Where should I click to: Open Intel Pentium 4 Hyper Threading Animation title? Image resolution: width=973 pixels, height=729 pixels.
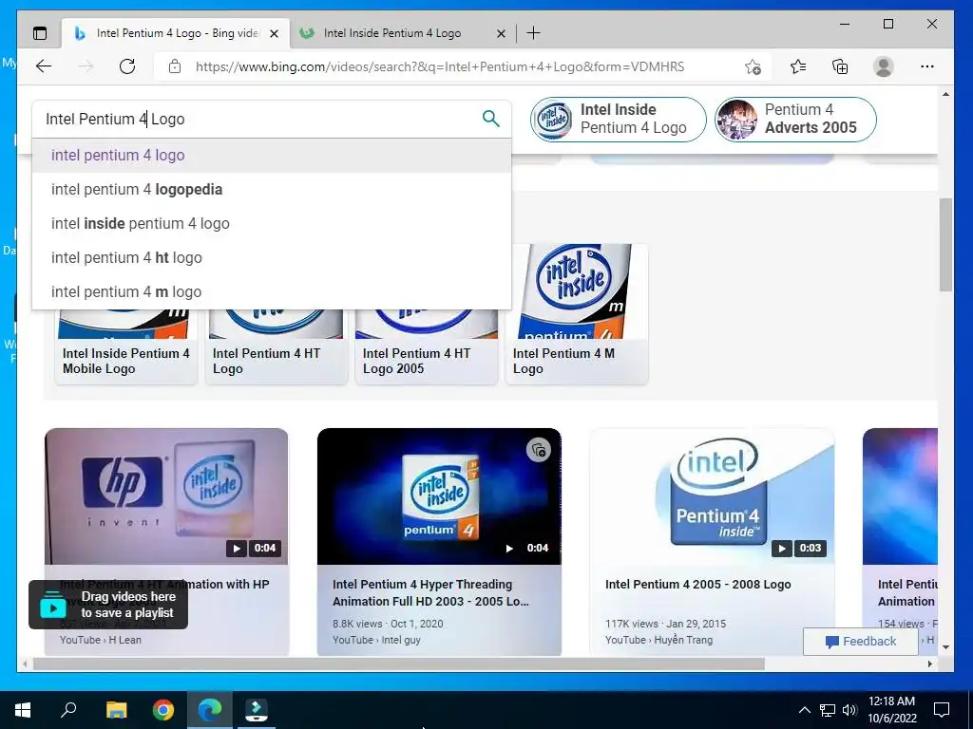click(430, 592)
